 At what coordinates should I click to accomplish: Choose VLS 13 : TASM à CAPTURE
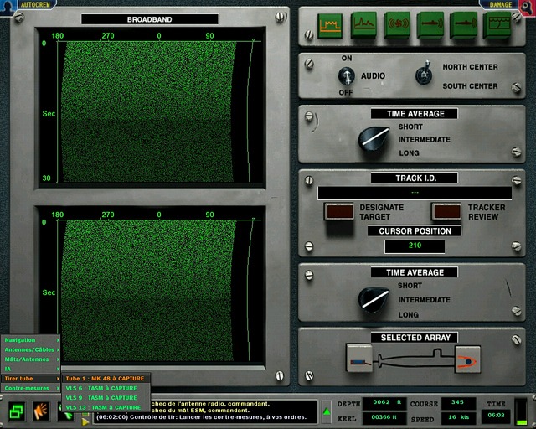pyautogui.click(x=106, y=407)
